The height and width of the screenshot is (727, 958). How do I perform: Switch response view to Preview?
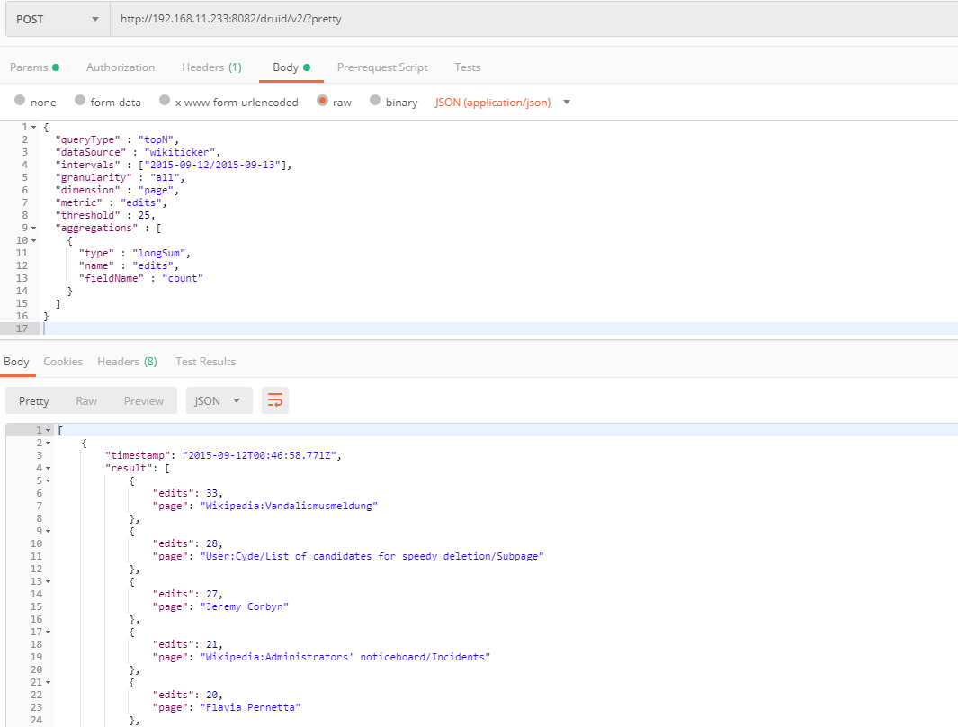pos(144,400)
